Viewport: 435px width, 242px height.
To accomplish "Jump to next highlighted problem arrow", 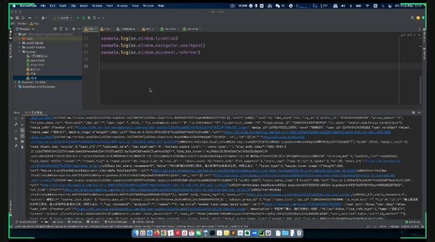I will [x=419, y=35].
